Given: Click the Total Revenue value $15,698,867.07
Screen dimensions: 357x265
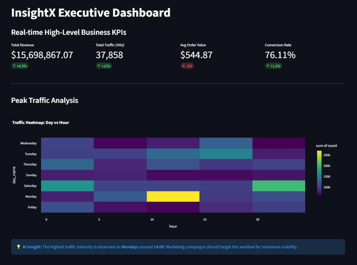Looking at the screenshot, I should (42, 55).
